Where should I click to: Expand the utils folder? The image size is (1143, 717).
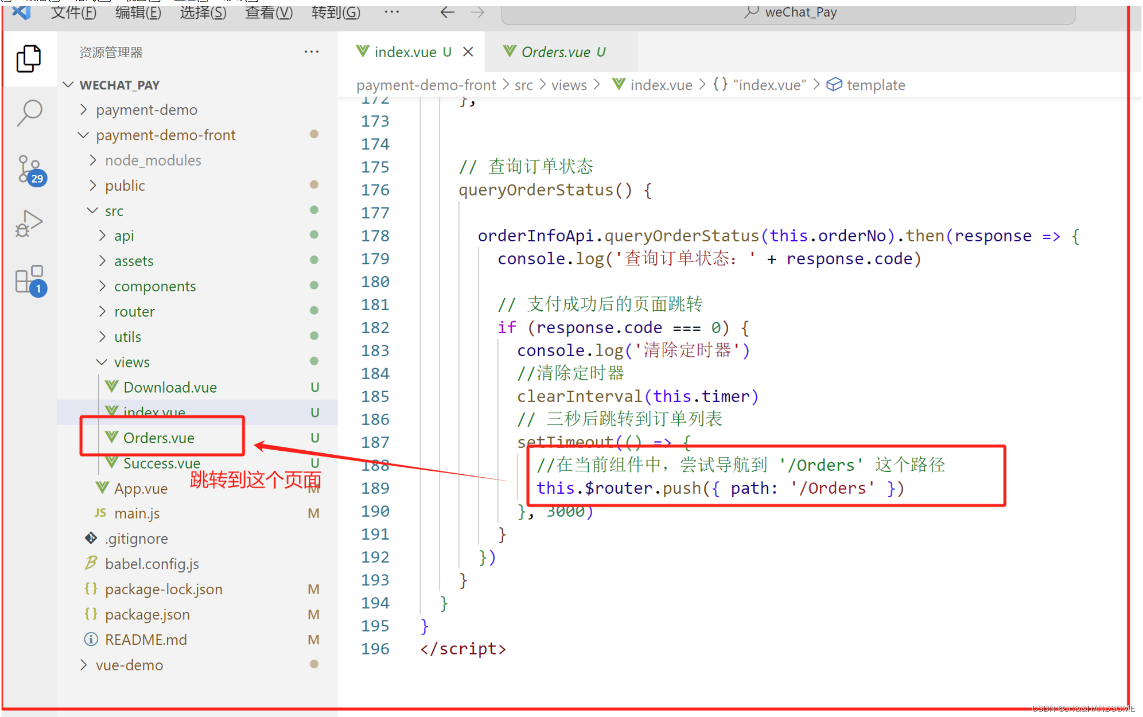102,336
